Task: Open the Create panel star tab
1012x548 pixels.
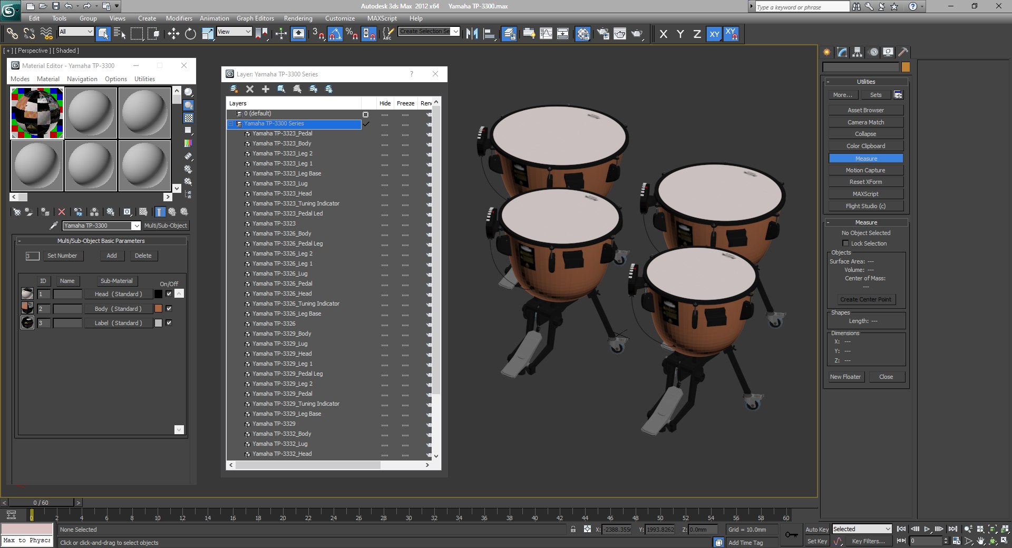Action: click(827, 52)
